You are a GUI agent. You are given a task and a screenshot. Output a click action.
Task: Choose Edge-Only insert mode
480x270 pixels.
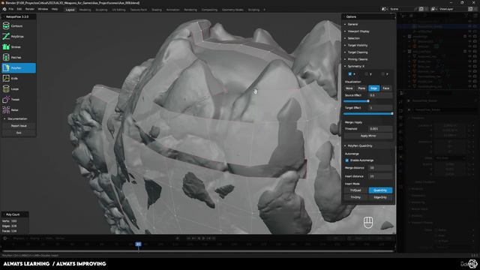[x=380, y=197]
